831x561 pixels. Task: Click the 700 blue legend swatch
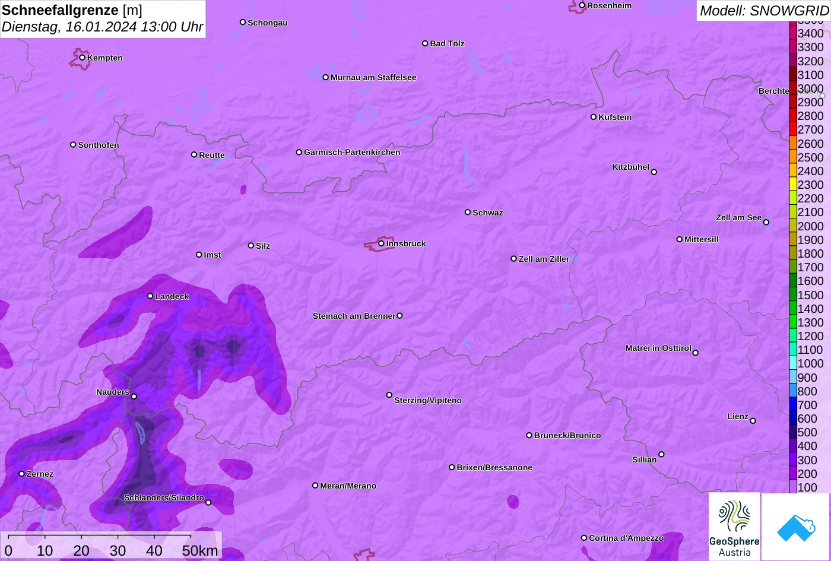(x=793, y=405)
